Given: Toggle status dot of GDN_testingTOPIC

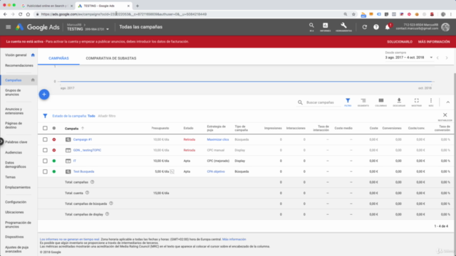Looking at the screenshot, I should click(54, 150).
